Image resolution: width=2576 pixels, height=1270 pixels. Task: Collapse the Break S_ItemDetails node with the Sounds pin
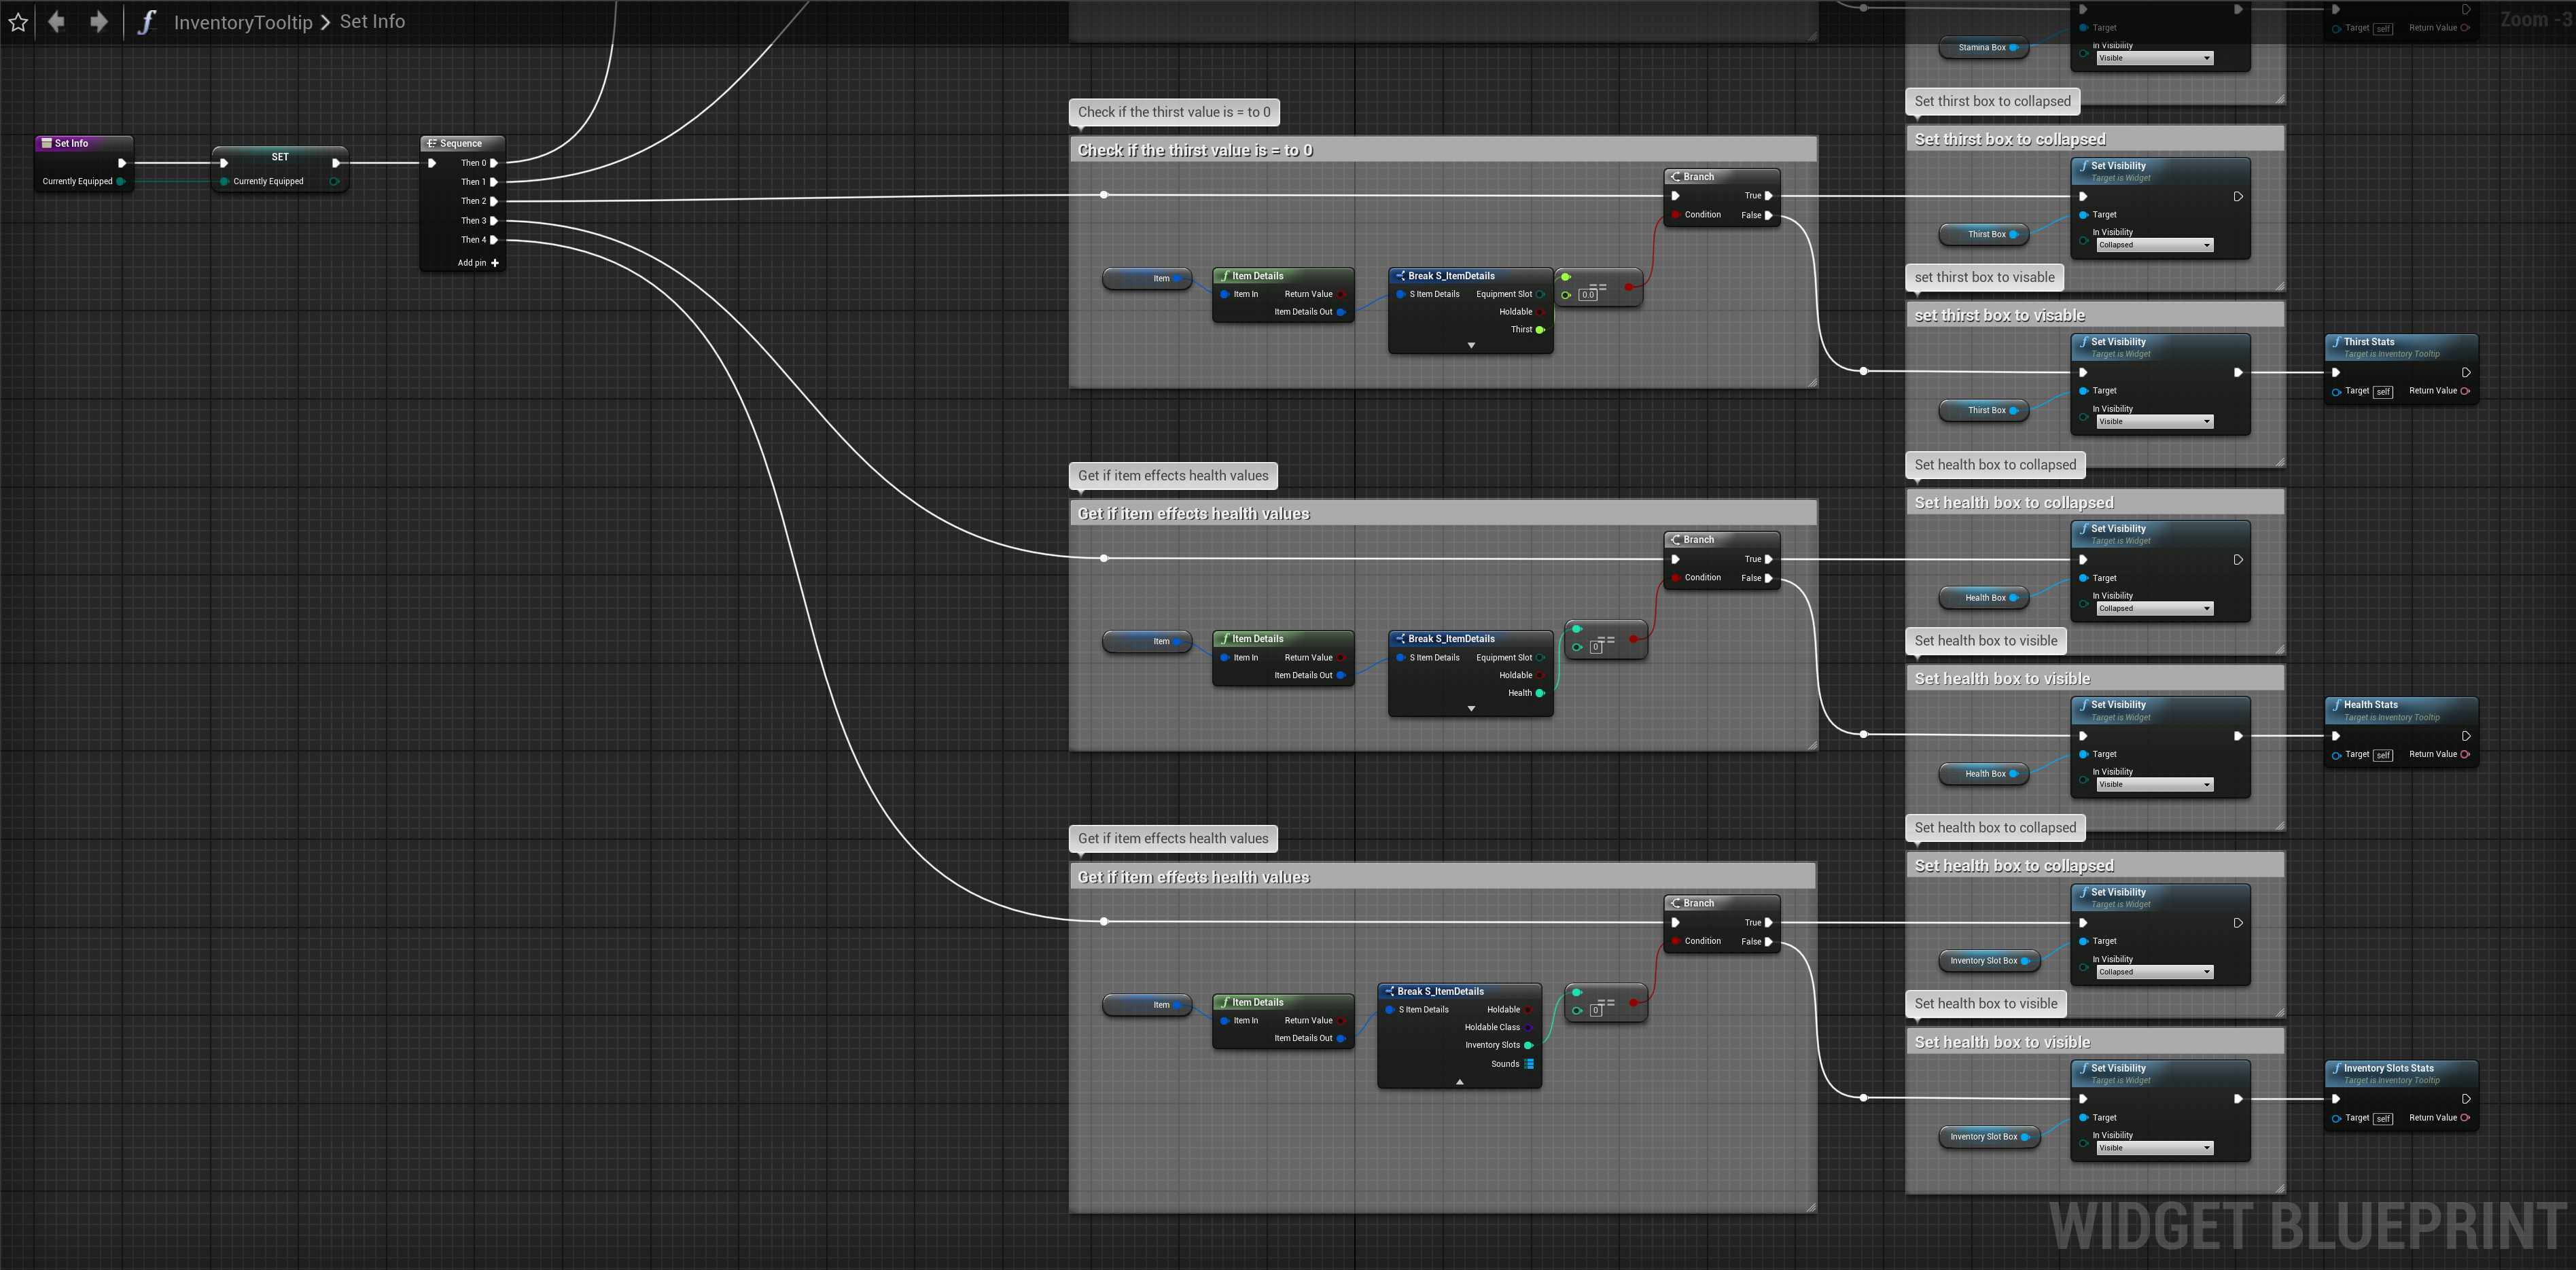(x=1460, y=1082)
